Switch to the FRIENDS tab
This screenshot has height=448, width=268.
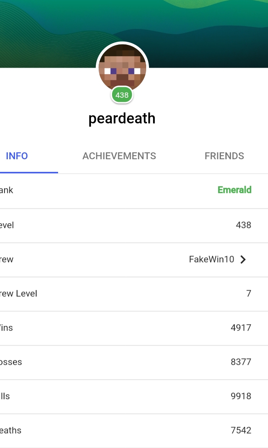pyautogui.click(x=224, y=156)
